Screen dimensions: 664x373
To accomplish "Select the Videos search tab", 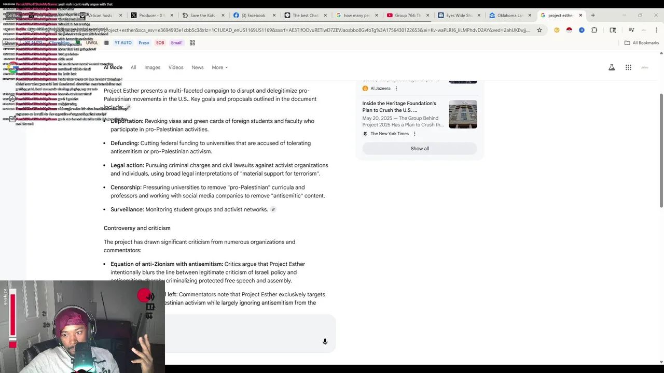I will click(x=176, y=67).
